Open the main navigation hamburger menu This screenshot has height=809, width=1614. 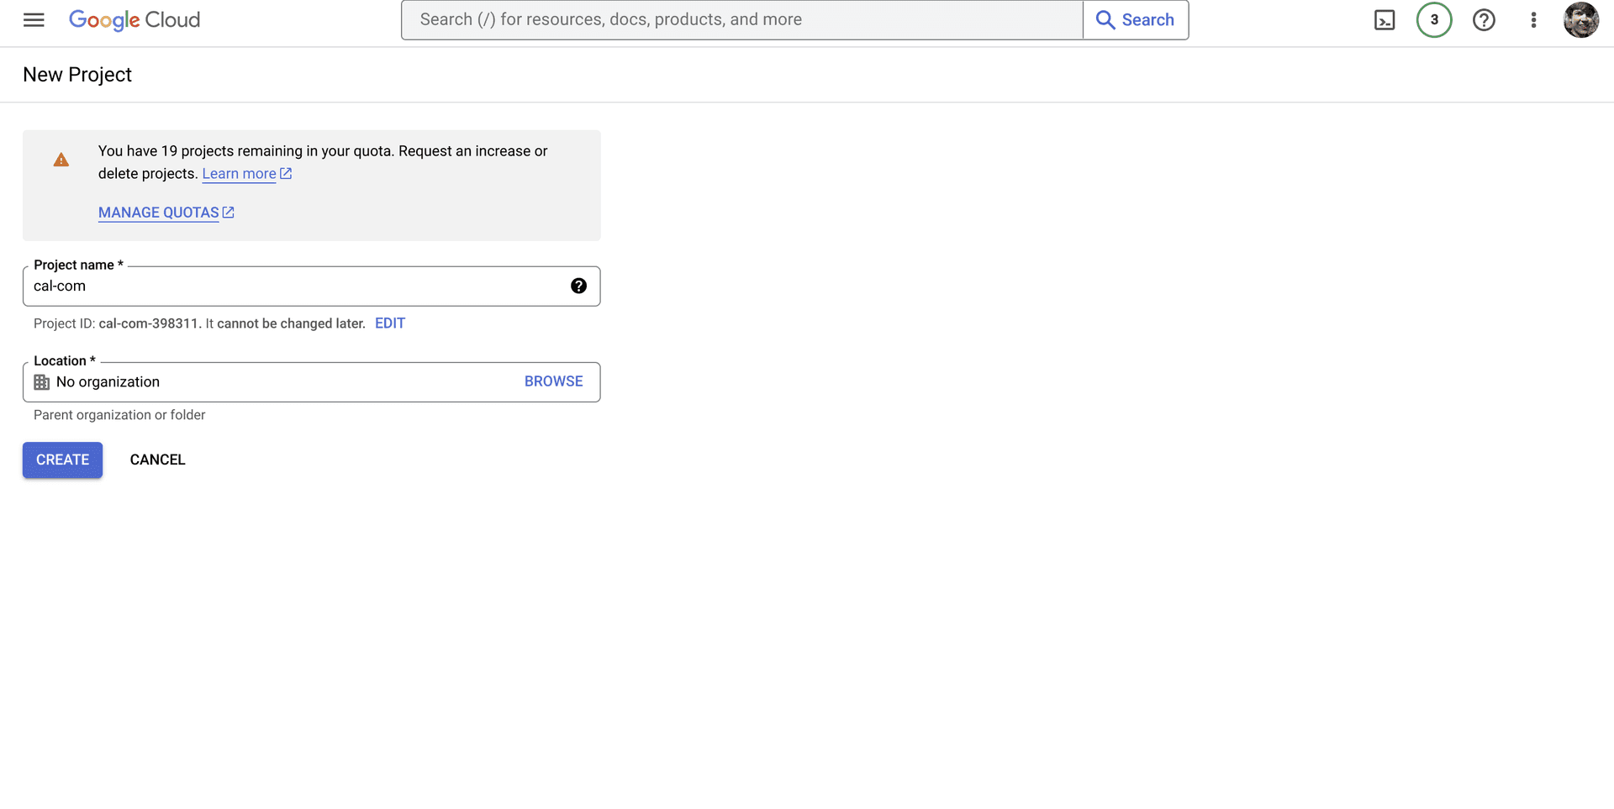click(34, 20)
